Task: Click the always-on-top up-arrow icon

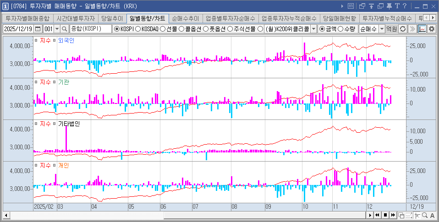Action: [371, 6]
